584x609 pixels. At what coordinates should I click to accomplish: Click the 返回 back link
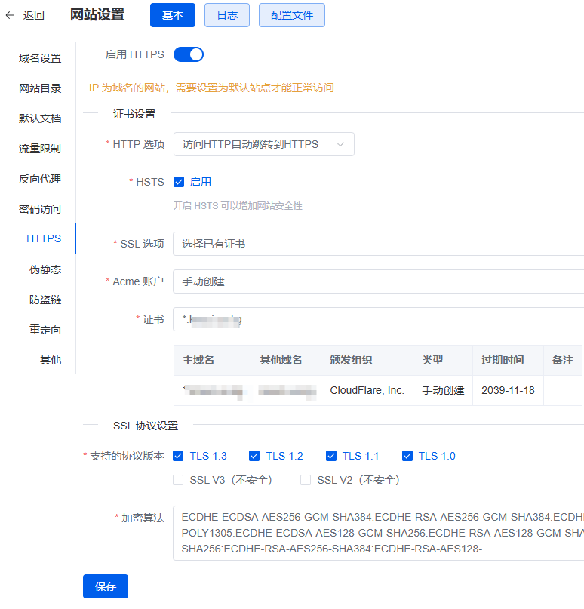34,15
